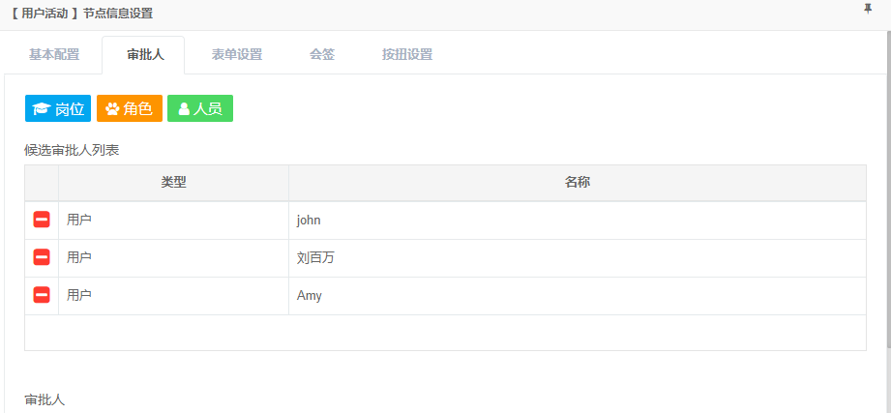Screen dimensions: 891x413
Task: Remove user john from candidate list
Action: coord(42,220)
